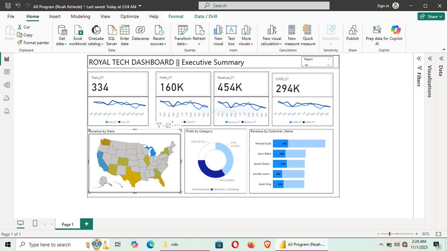
Task: Switch to Model view
Action: point(6,85)
